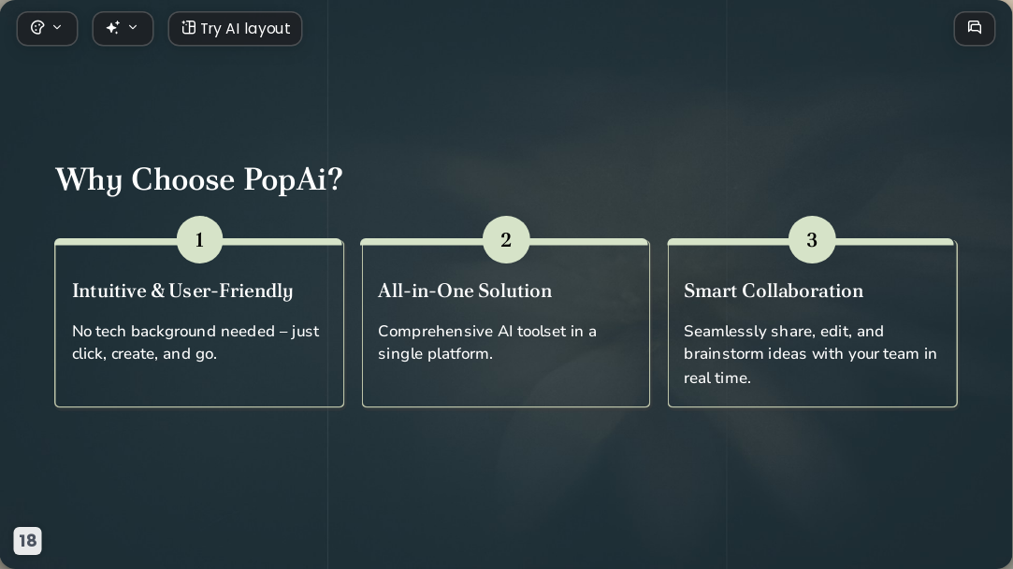Click the 'Comprehensive AI toolset' description text
Screen dimensions: 1013x569
(487, 342)
